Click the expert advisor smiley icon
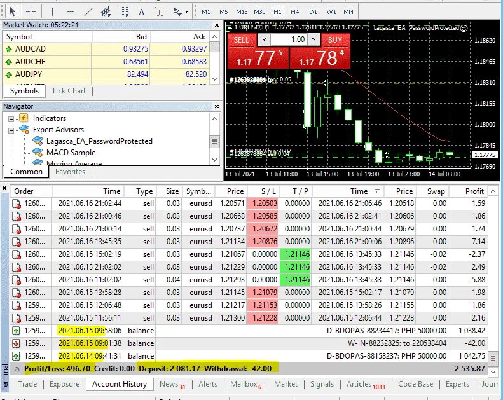Image resolution: width=503 pixels, height=400 pixels. (x=464, y=28)
